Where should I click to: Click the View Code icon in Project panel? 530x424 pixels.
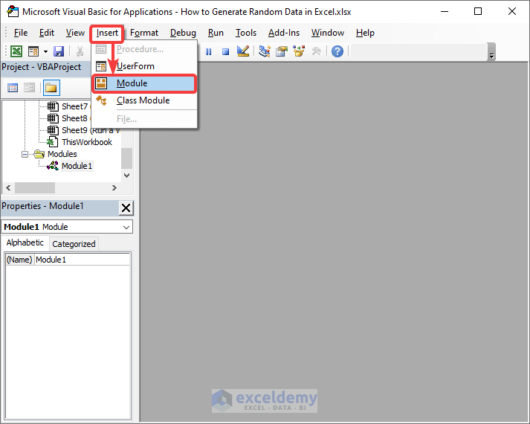click(x=13, y=88)
